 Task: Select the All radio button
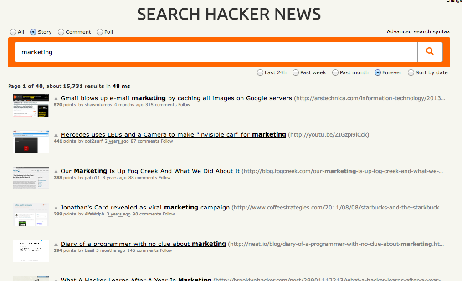click(x=13, y=32)
